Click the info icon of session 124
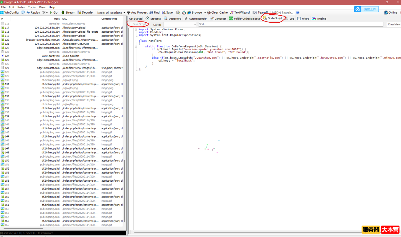This screenshot has width=401, height=237. pos(2,56)
